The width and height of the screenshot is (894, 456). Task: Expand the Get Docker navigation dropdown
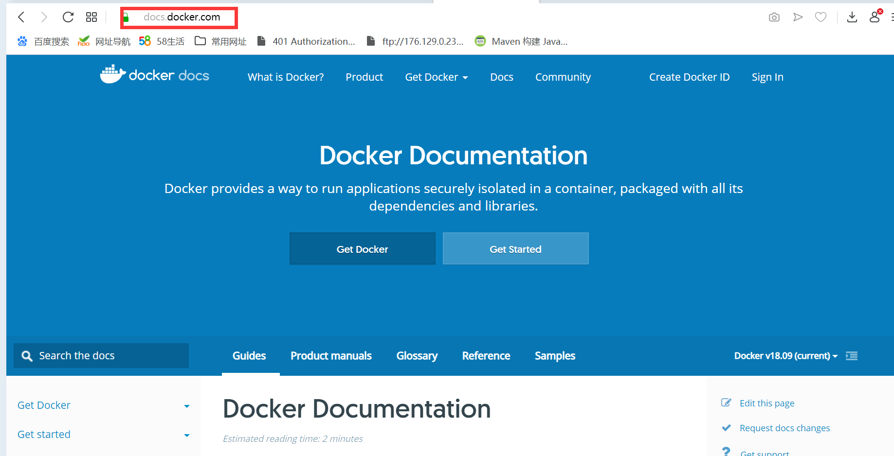point(437,77)
